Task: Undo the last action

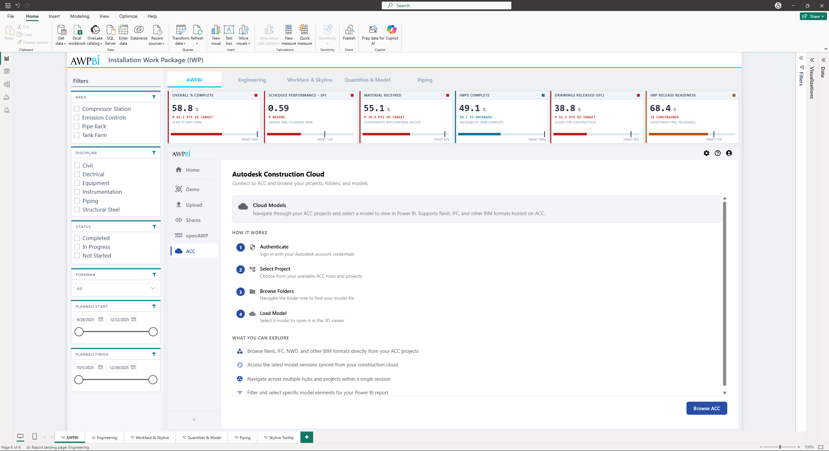Action: click(x=18, y=6)
